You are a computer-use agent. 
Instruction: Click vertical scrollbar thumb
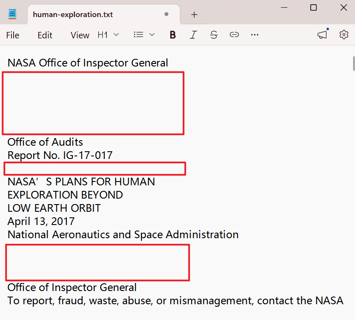point(354,63)
